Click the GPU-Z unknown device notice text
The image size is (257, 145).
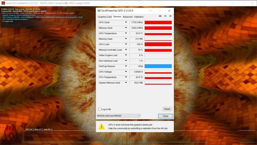pos(138,127)
